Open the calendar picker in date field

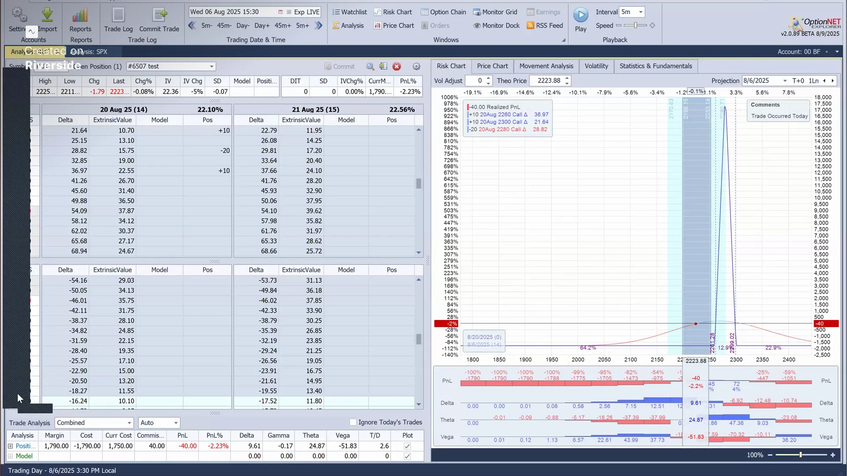coord(280,12)
